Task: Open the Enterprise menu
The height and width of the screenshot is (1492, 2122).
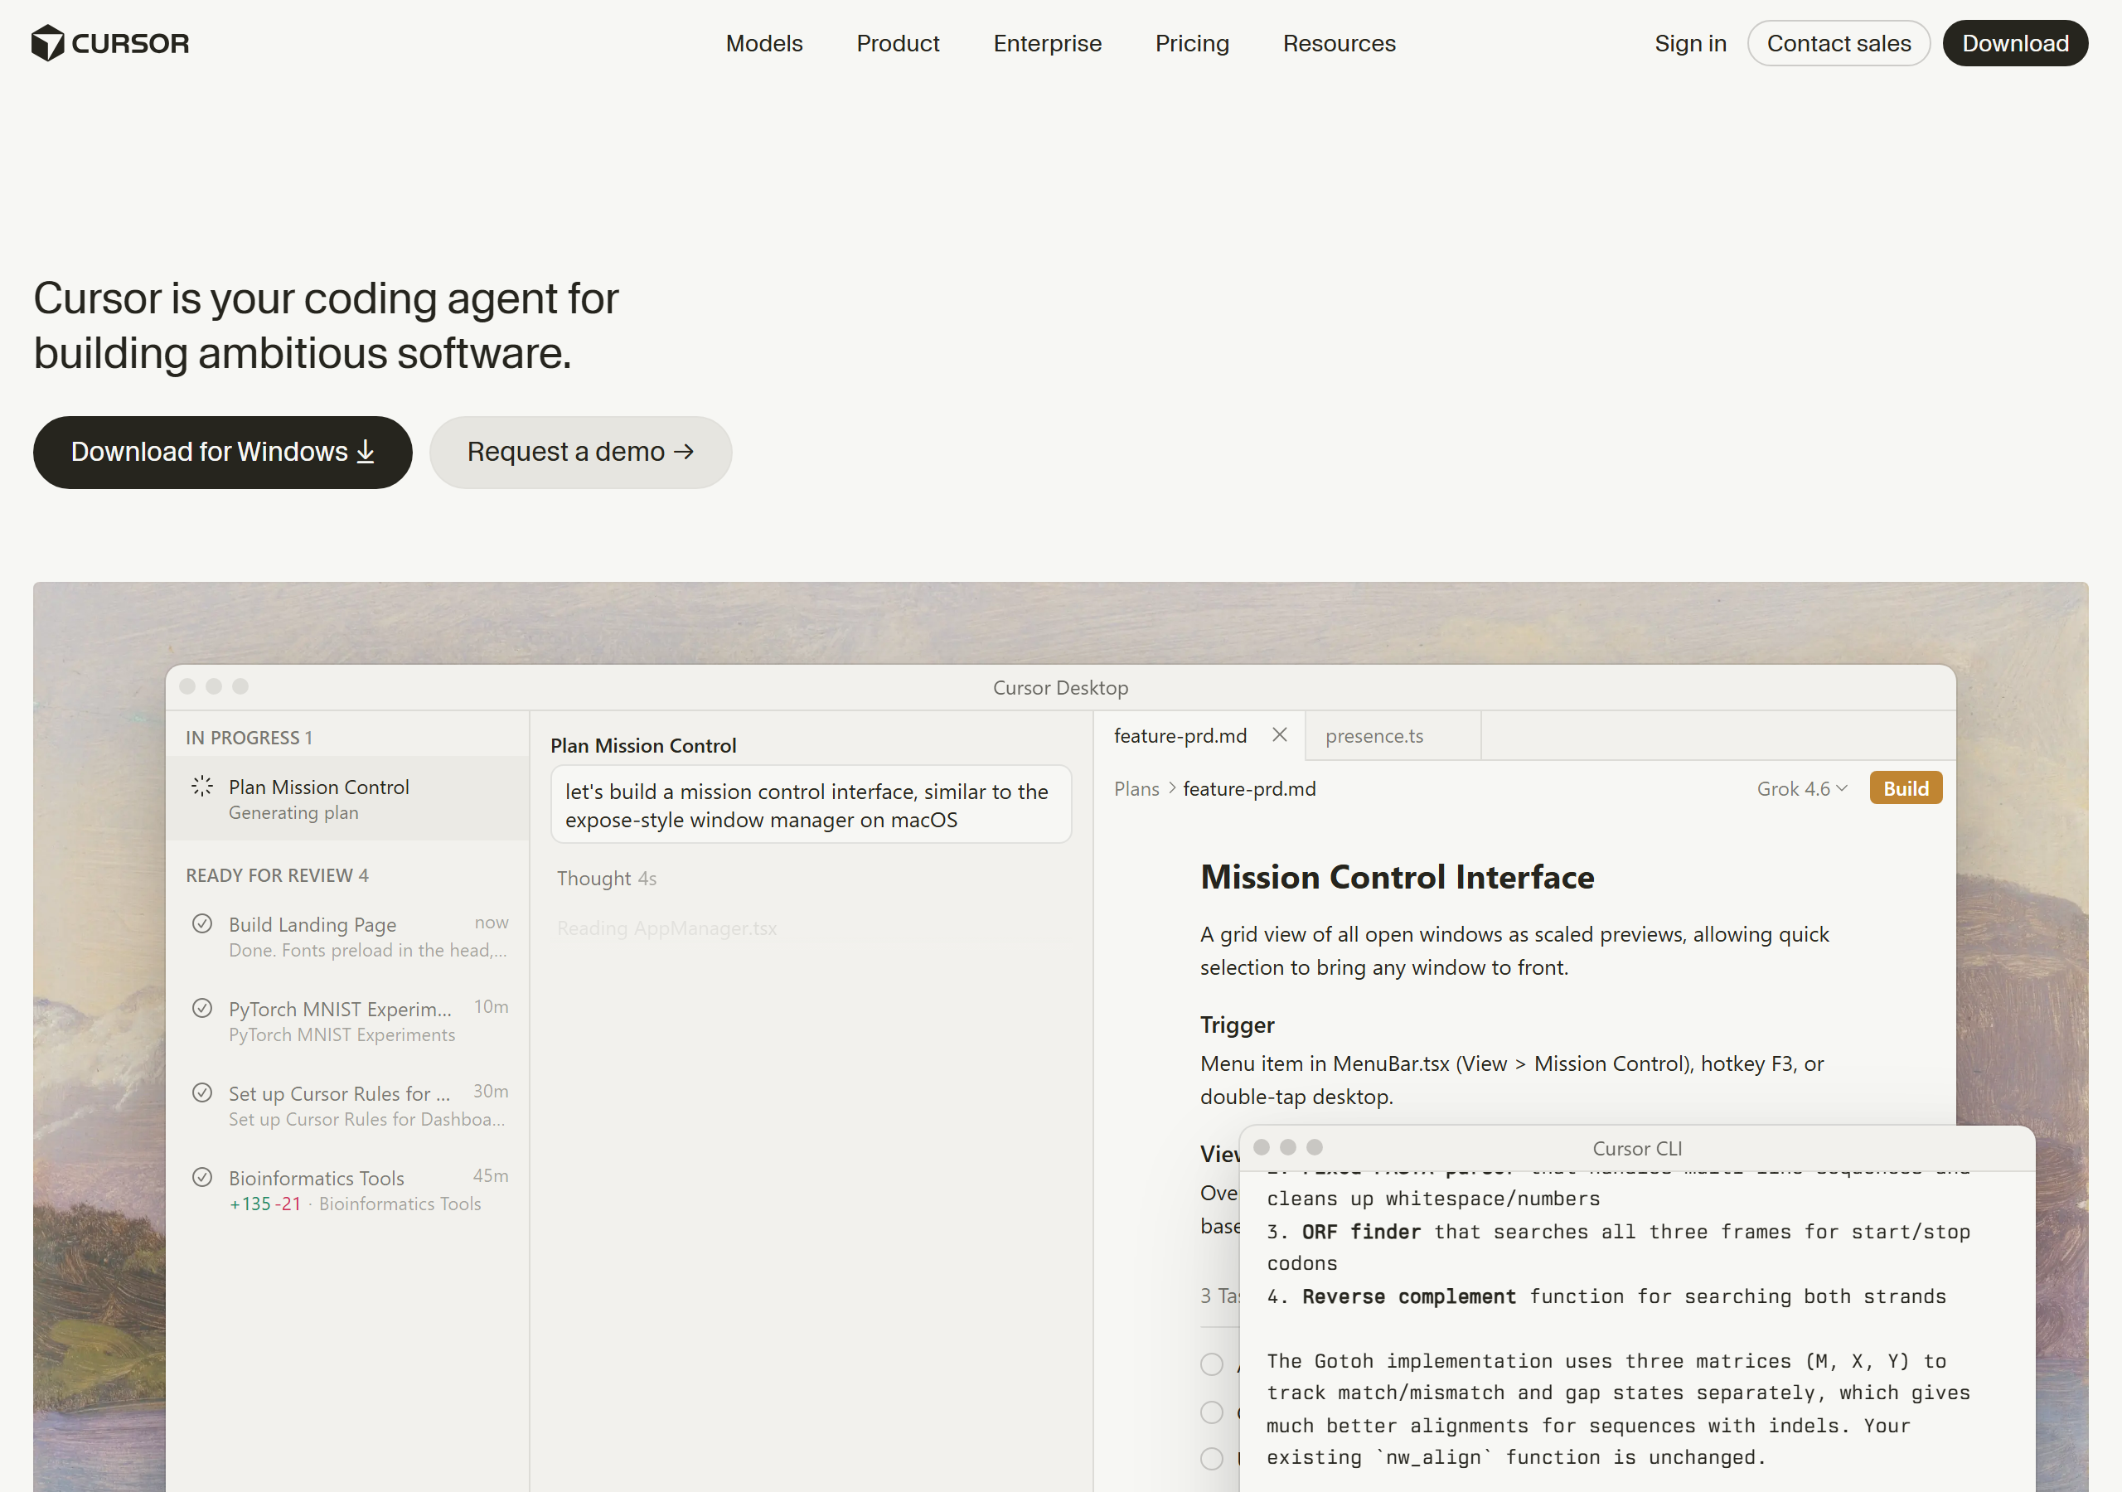Action: pyautogui.click(x=1047, y=43)
